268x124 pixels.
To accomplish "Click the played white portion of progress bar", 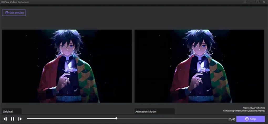I will click(71, 118).
